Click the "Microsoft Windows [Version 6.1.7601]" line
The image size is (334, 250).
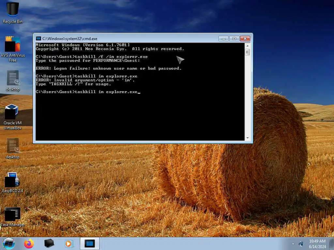(x=83, y=45)
